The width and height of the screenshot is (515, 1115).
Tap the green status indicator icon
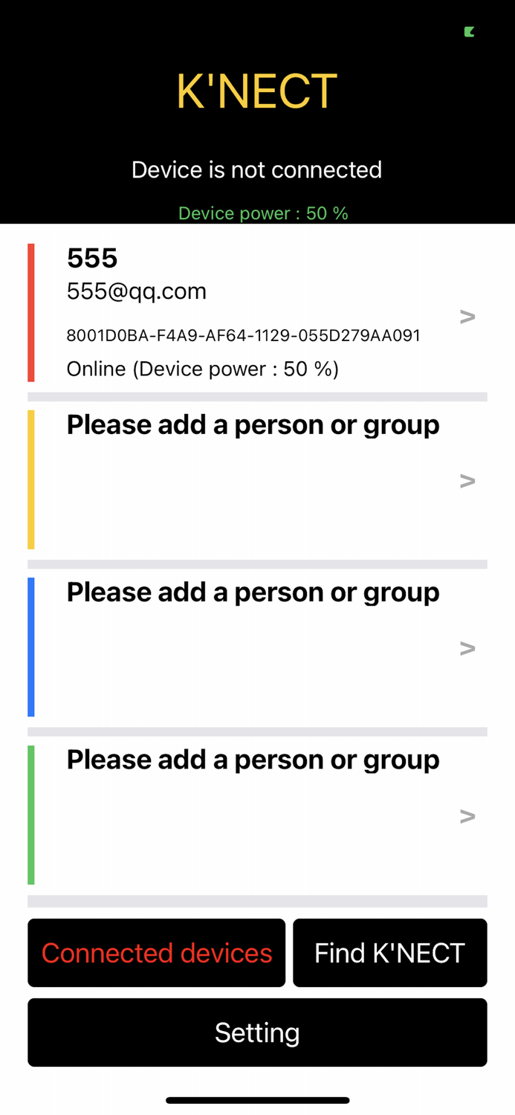(x=470, y=31)
